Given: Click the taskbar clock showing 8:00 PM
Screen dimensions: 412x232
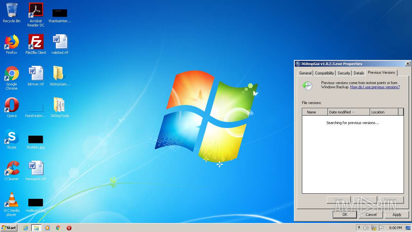Looking at the screenshot, I should (x=395, y=228).
